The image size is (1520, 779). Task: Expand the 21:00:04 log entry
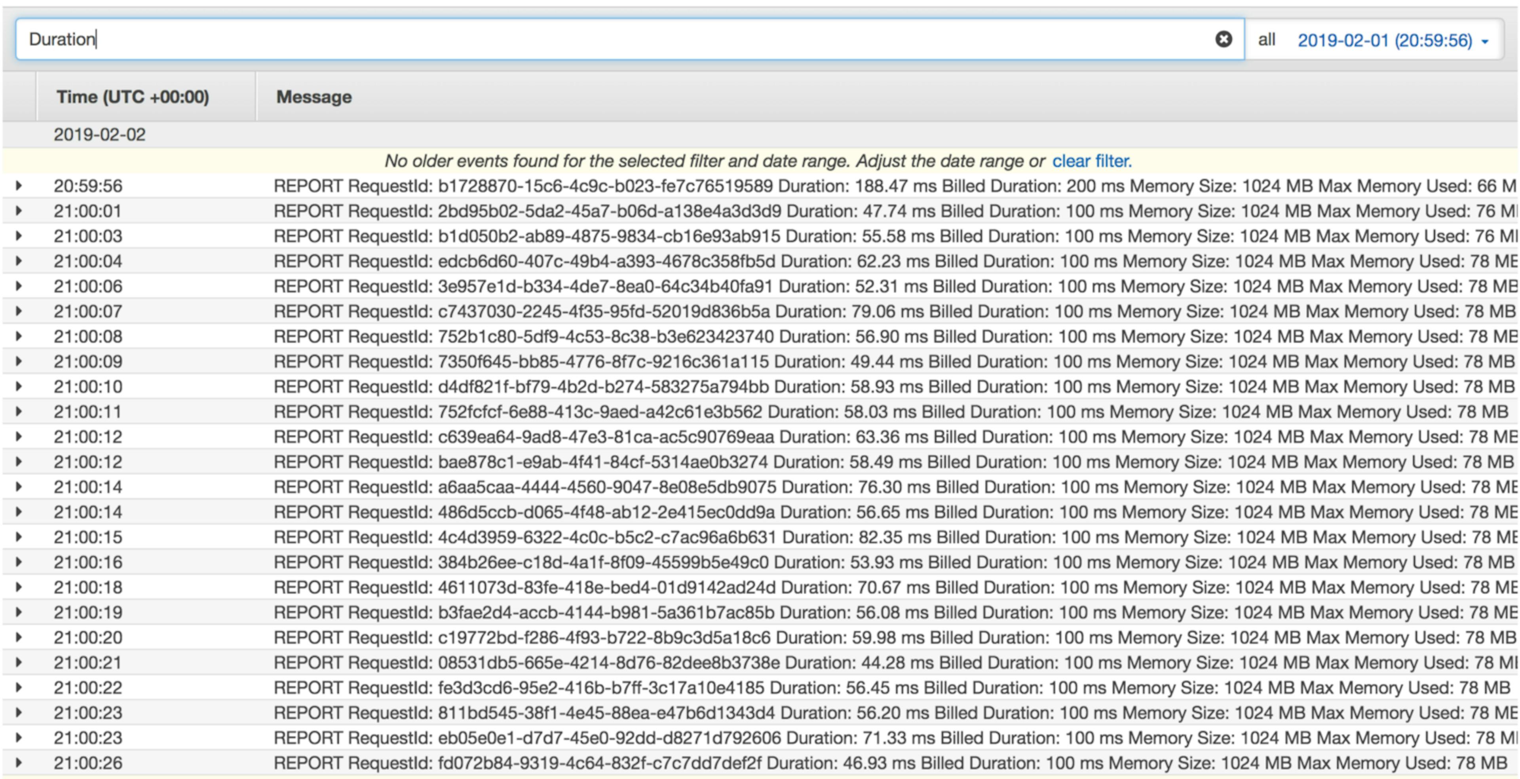(19, 261)
